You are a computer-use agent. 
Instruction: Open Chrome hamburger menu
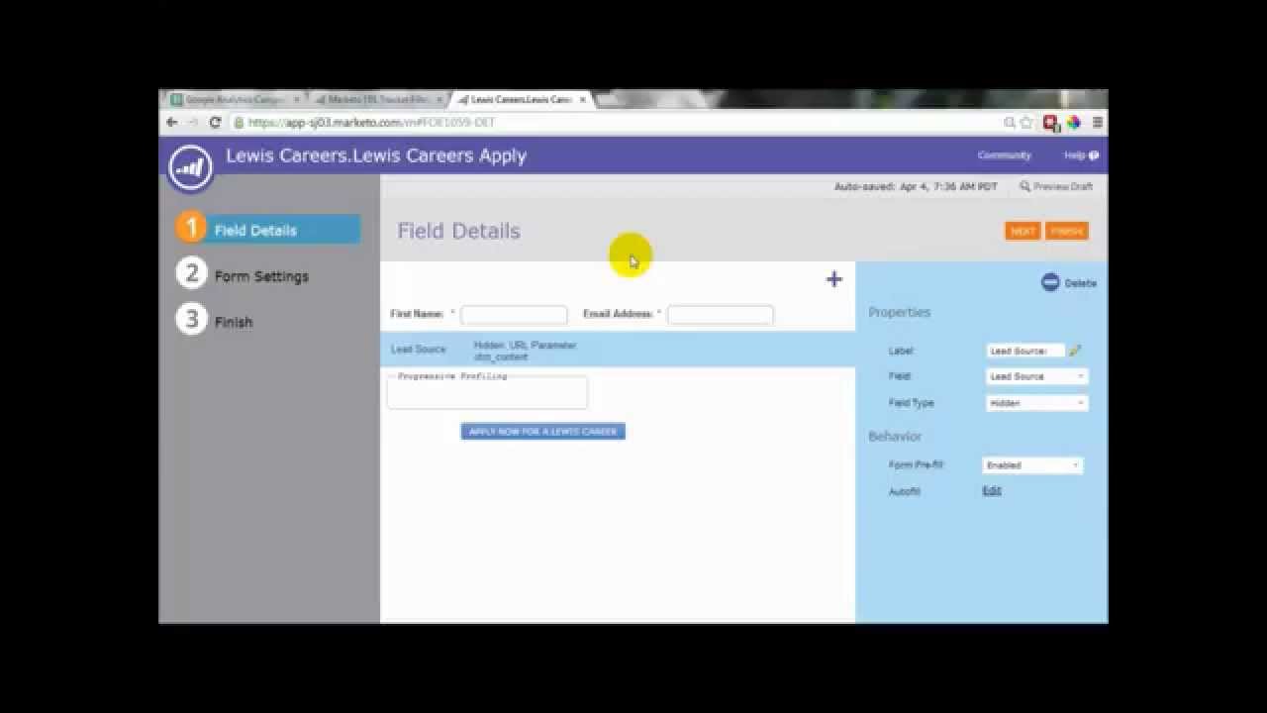point(1097,123)
